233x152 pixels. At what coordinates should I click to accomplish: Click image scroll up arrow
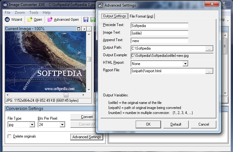(89, 34)
